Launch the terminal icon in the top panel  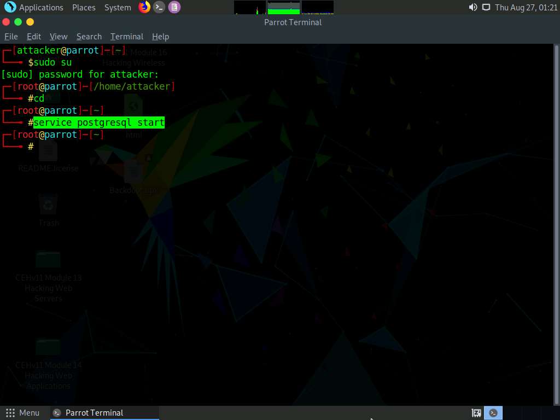(x=159, y=7)
